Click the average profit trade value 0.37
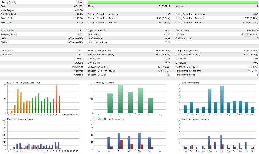This screenshot has width=259, height=154. [168, 63]
